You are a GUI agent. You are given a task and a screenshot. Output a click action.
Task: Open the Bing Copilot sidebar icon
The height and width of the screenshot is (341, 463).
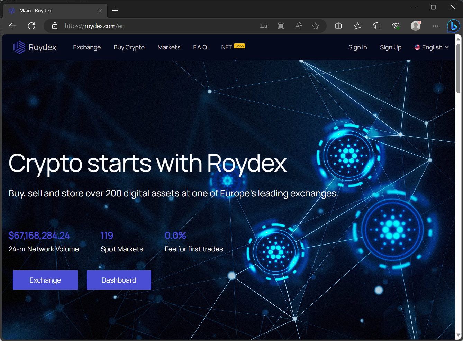[453, 26]
